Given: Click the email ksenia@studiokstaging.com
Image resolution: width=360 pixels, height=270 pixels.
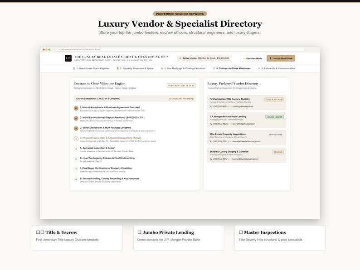Looking at the screenshot, I should pyautogui.click(x=245, y=159).
